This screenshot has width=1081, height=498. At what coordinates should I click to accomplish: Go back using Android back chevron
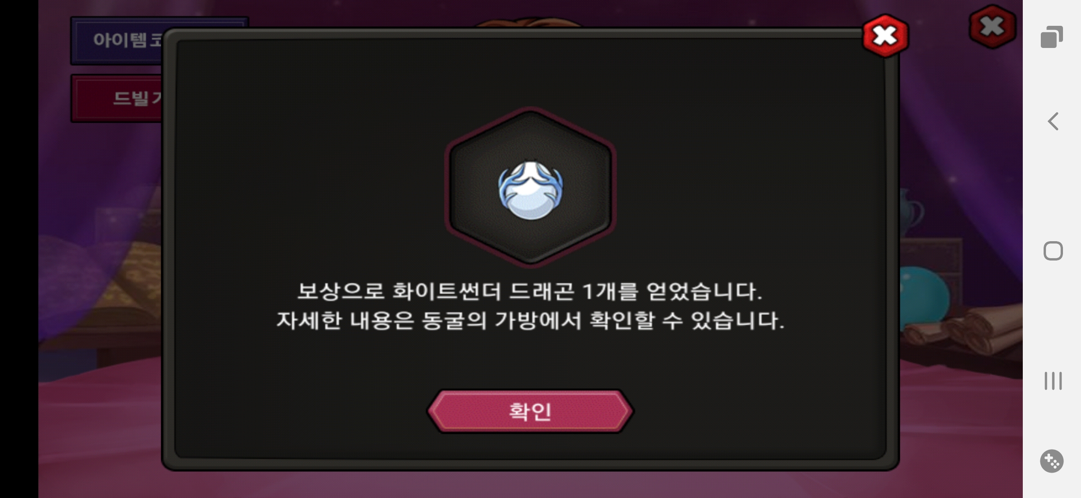pyautogui.click(x=1053, y=122)
